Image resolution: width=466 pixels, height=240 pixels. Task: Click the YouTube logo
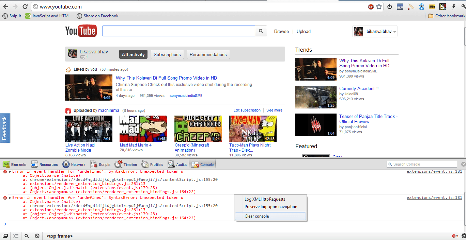click(81, 31)
